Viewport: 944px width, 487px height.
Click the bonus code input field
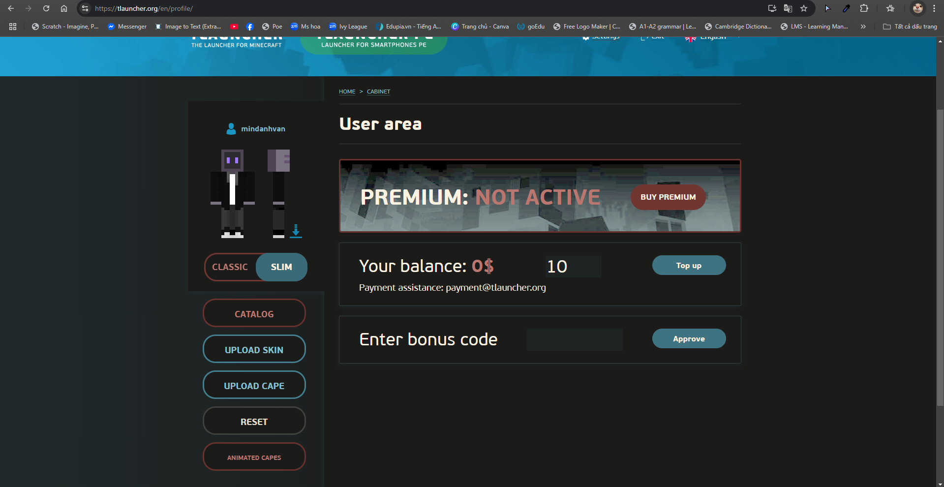click(x=575, y=339)
